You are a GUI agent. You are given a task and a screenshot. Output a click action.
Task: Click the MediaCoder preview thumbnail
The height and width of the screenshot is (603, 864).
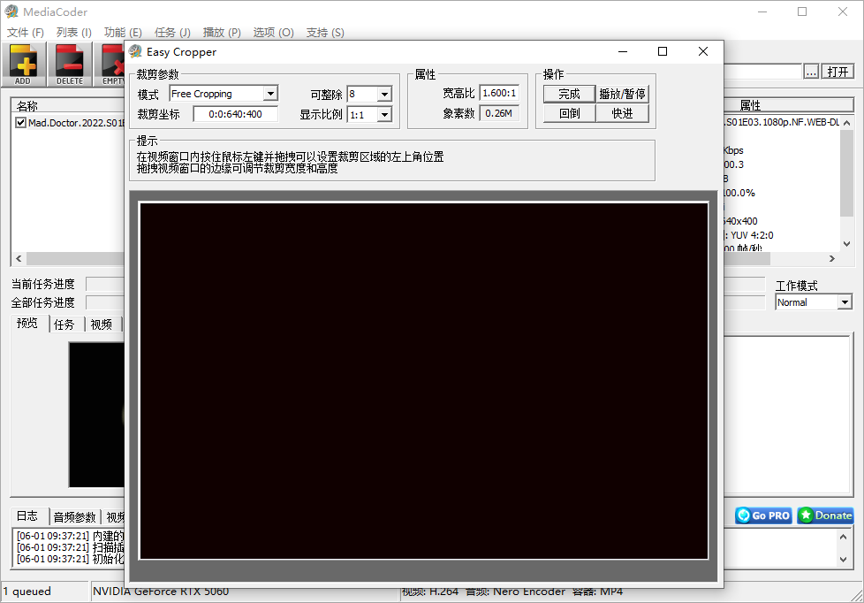96,415
